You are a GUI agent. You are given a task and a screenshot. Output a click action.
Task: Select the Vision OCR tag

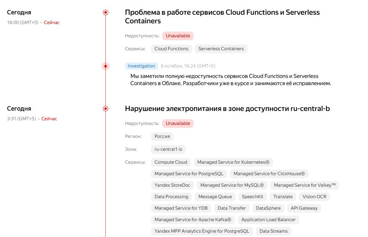[x=314, y=196]
